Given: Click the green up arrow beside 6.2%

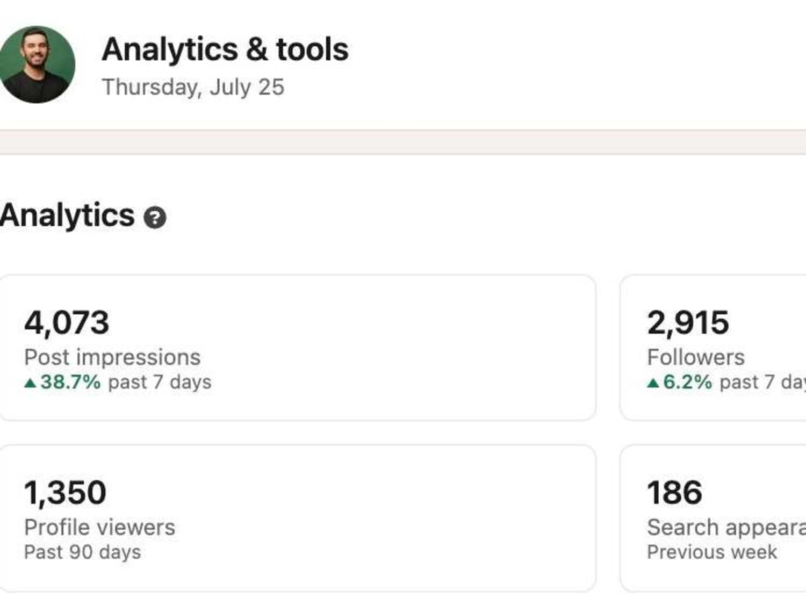Looking at the screenshot, I should pos(652,383).
